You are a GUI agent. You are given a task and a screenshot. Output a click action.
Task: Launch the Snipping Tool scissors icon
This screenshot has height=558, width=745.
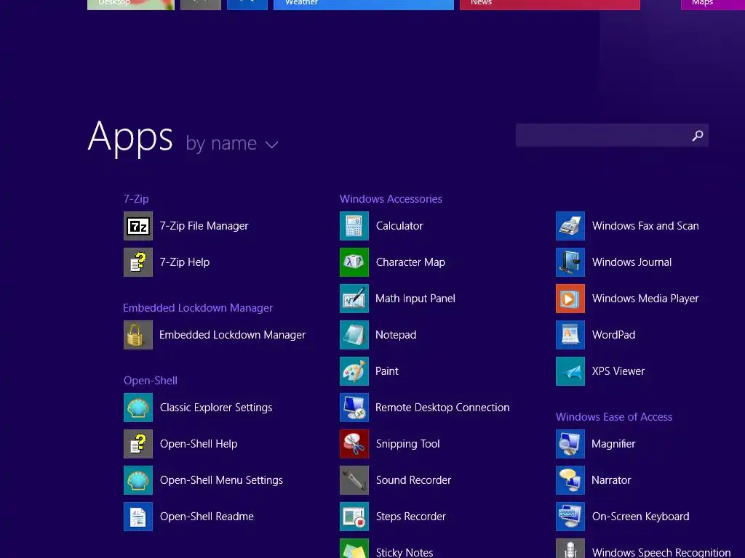[354, 444]
